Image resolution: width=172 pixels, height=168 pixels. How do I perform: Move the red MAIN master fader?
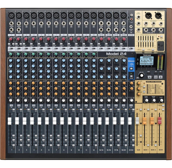160,120
